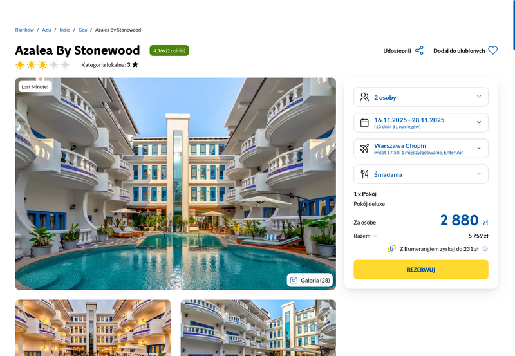Screen dimensions: 515x356
Task: Click the fork and knife meal icon
Action: click(x=364, y=174)
